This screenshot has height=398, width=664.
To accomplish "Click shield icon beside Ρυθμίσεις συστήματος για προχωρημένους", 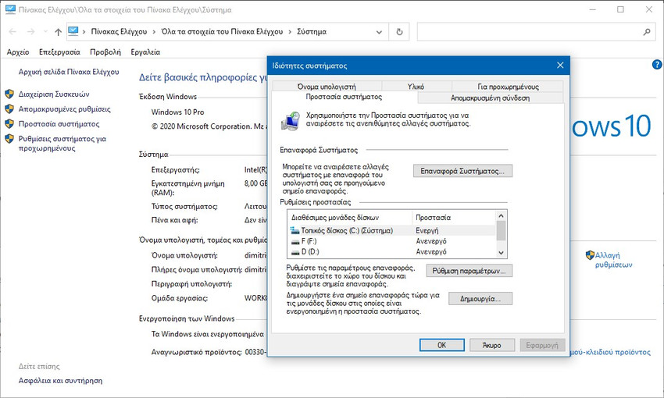I will 9,139.
